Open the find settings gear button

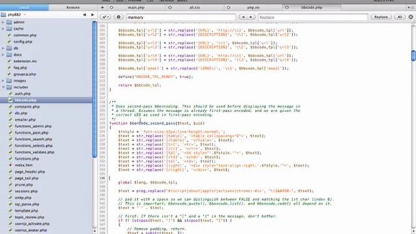click(118, 17)
